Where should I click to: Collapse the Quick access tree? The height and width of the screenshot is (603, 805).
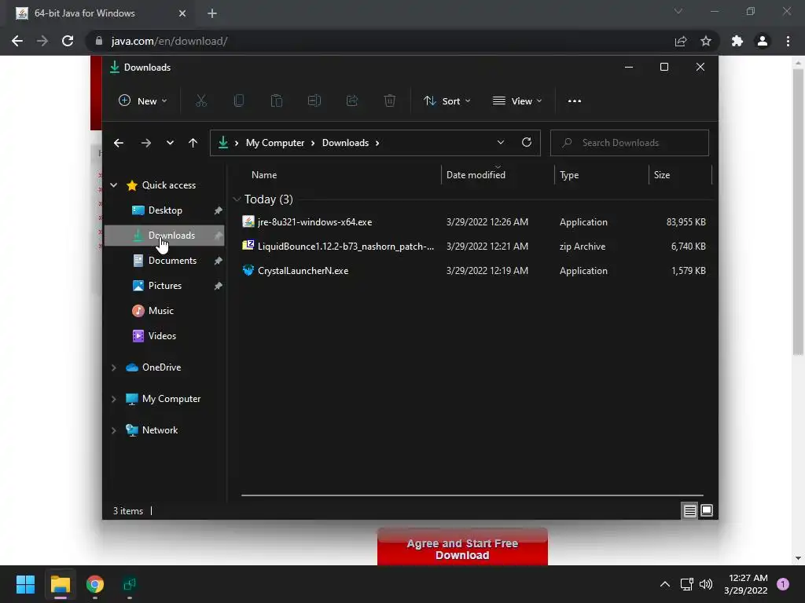coord(114,185)
